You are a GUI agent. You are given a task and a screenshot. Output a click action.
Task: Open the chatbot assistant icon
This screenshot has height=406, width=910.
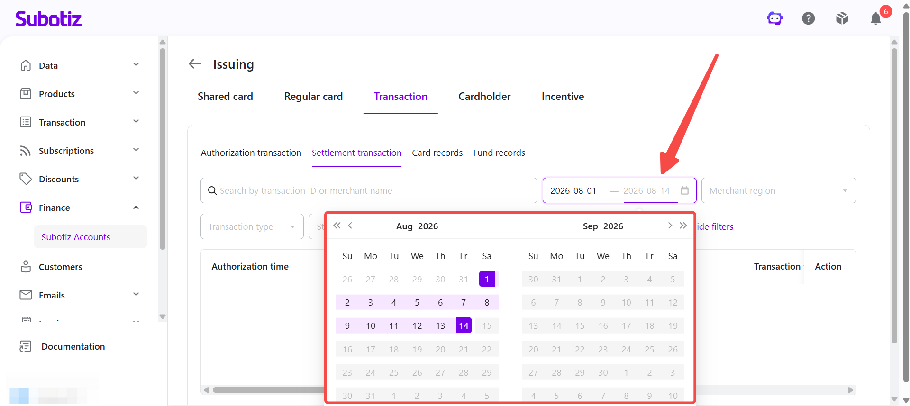775,18
